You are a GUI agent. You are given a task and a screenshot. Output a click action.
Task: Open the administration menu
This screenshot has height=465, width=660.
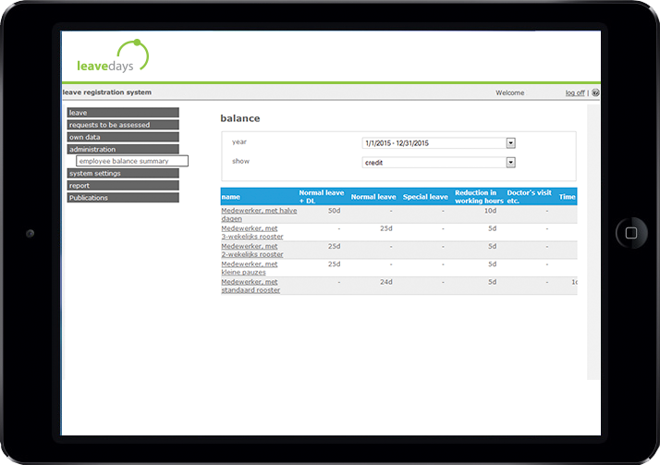[x=123, y=149]
